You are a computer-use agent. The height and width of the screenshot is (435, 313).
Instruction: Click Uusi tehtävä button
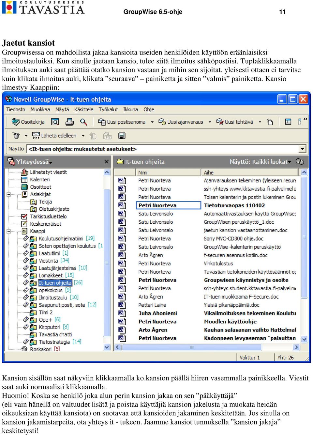coord(235,122)
